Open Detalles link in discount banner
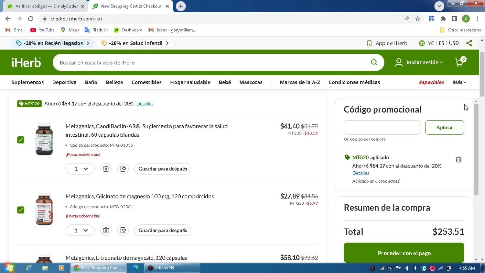The height and width of the screenshot is (273, 485). (x=145, y=104)
